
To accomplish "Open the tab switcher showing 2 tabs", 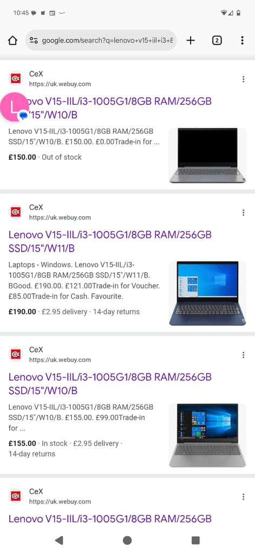I will coord(217,41).
